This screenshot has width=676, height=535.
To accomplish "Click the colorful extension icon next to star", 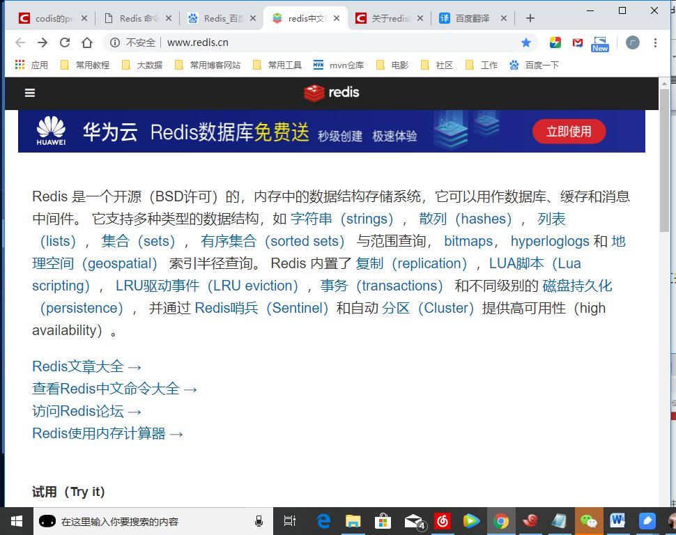I will 555,42.
